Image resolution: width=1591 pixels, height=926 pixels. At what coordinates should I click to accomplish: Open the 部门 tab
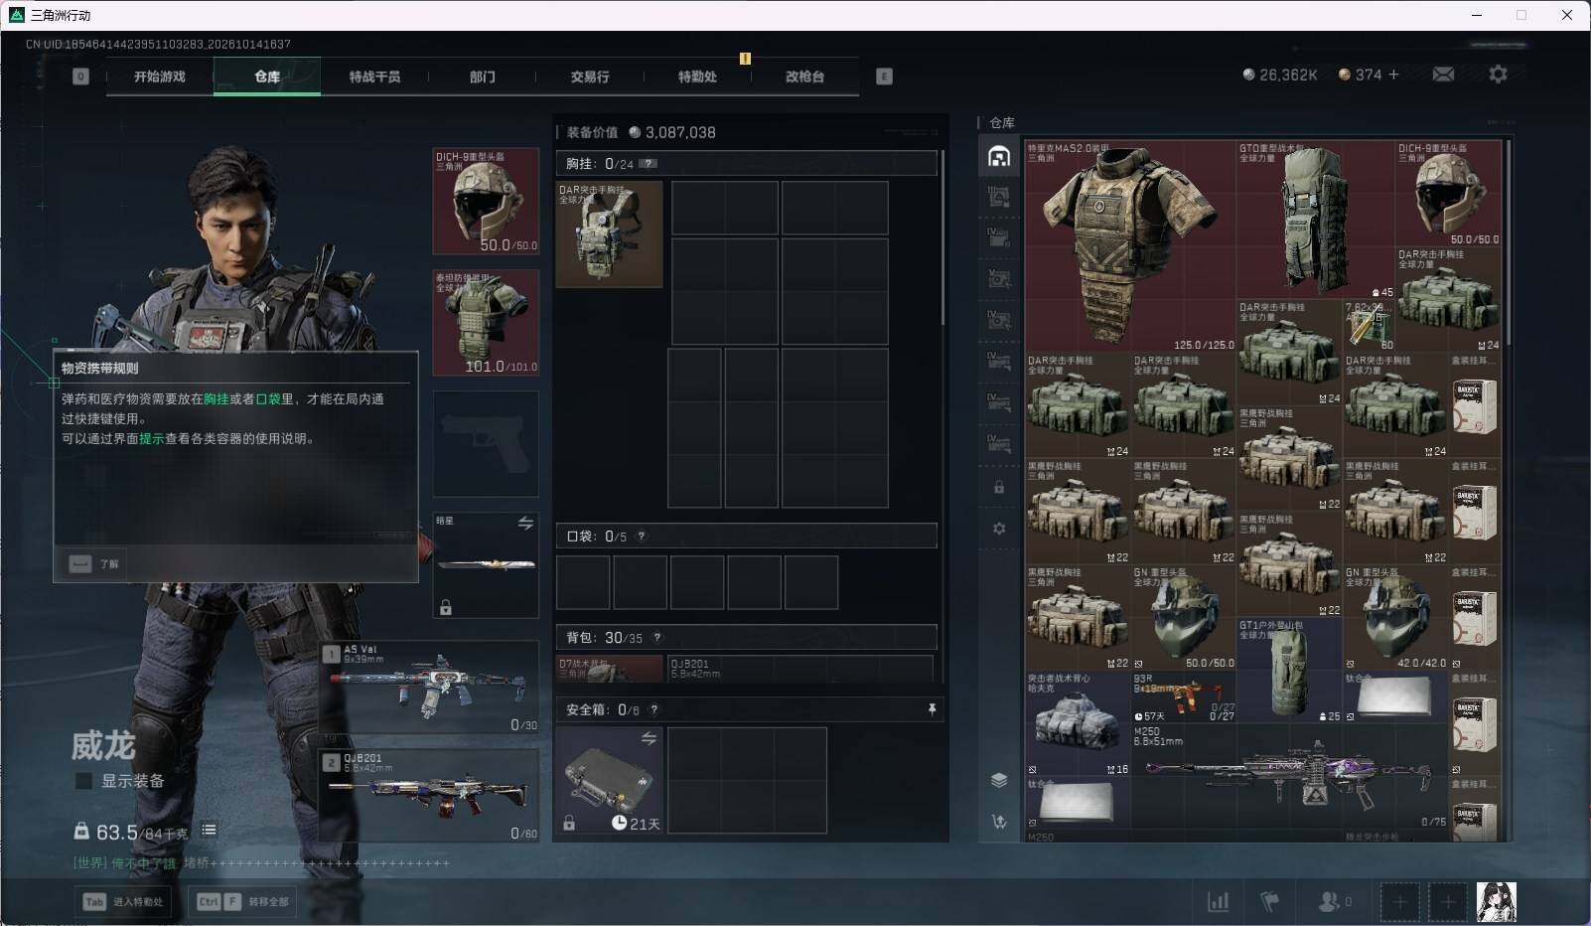(483, 77)
